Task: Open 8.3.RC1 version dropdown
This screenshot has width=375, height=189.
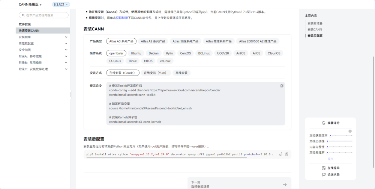Action: tap(61, 4)
